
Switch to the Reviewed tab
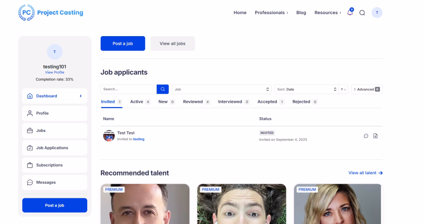(196, 102)
